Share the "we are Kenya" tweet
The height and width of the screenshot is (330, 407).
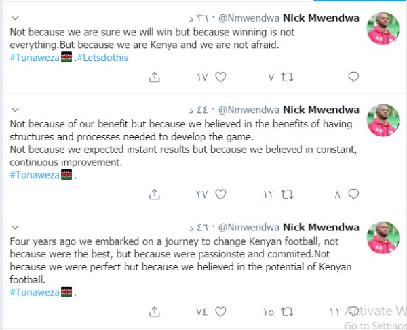click(154, 77)
